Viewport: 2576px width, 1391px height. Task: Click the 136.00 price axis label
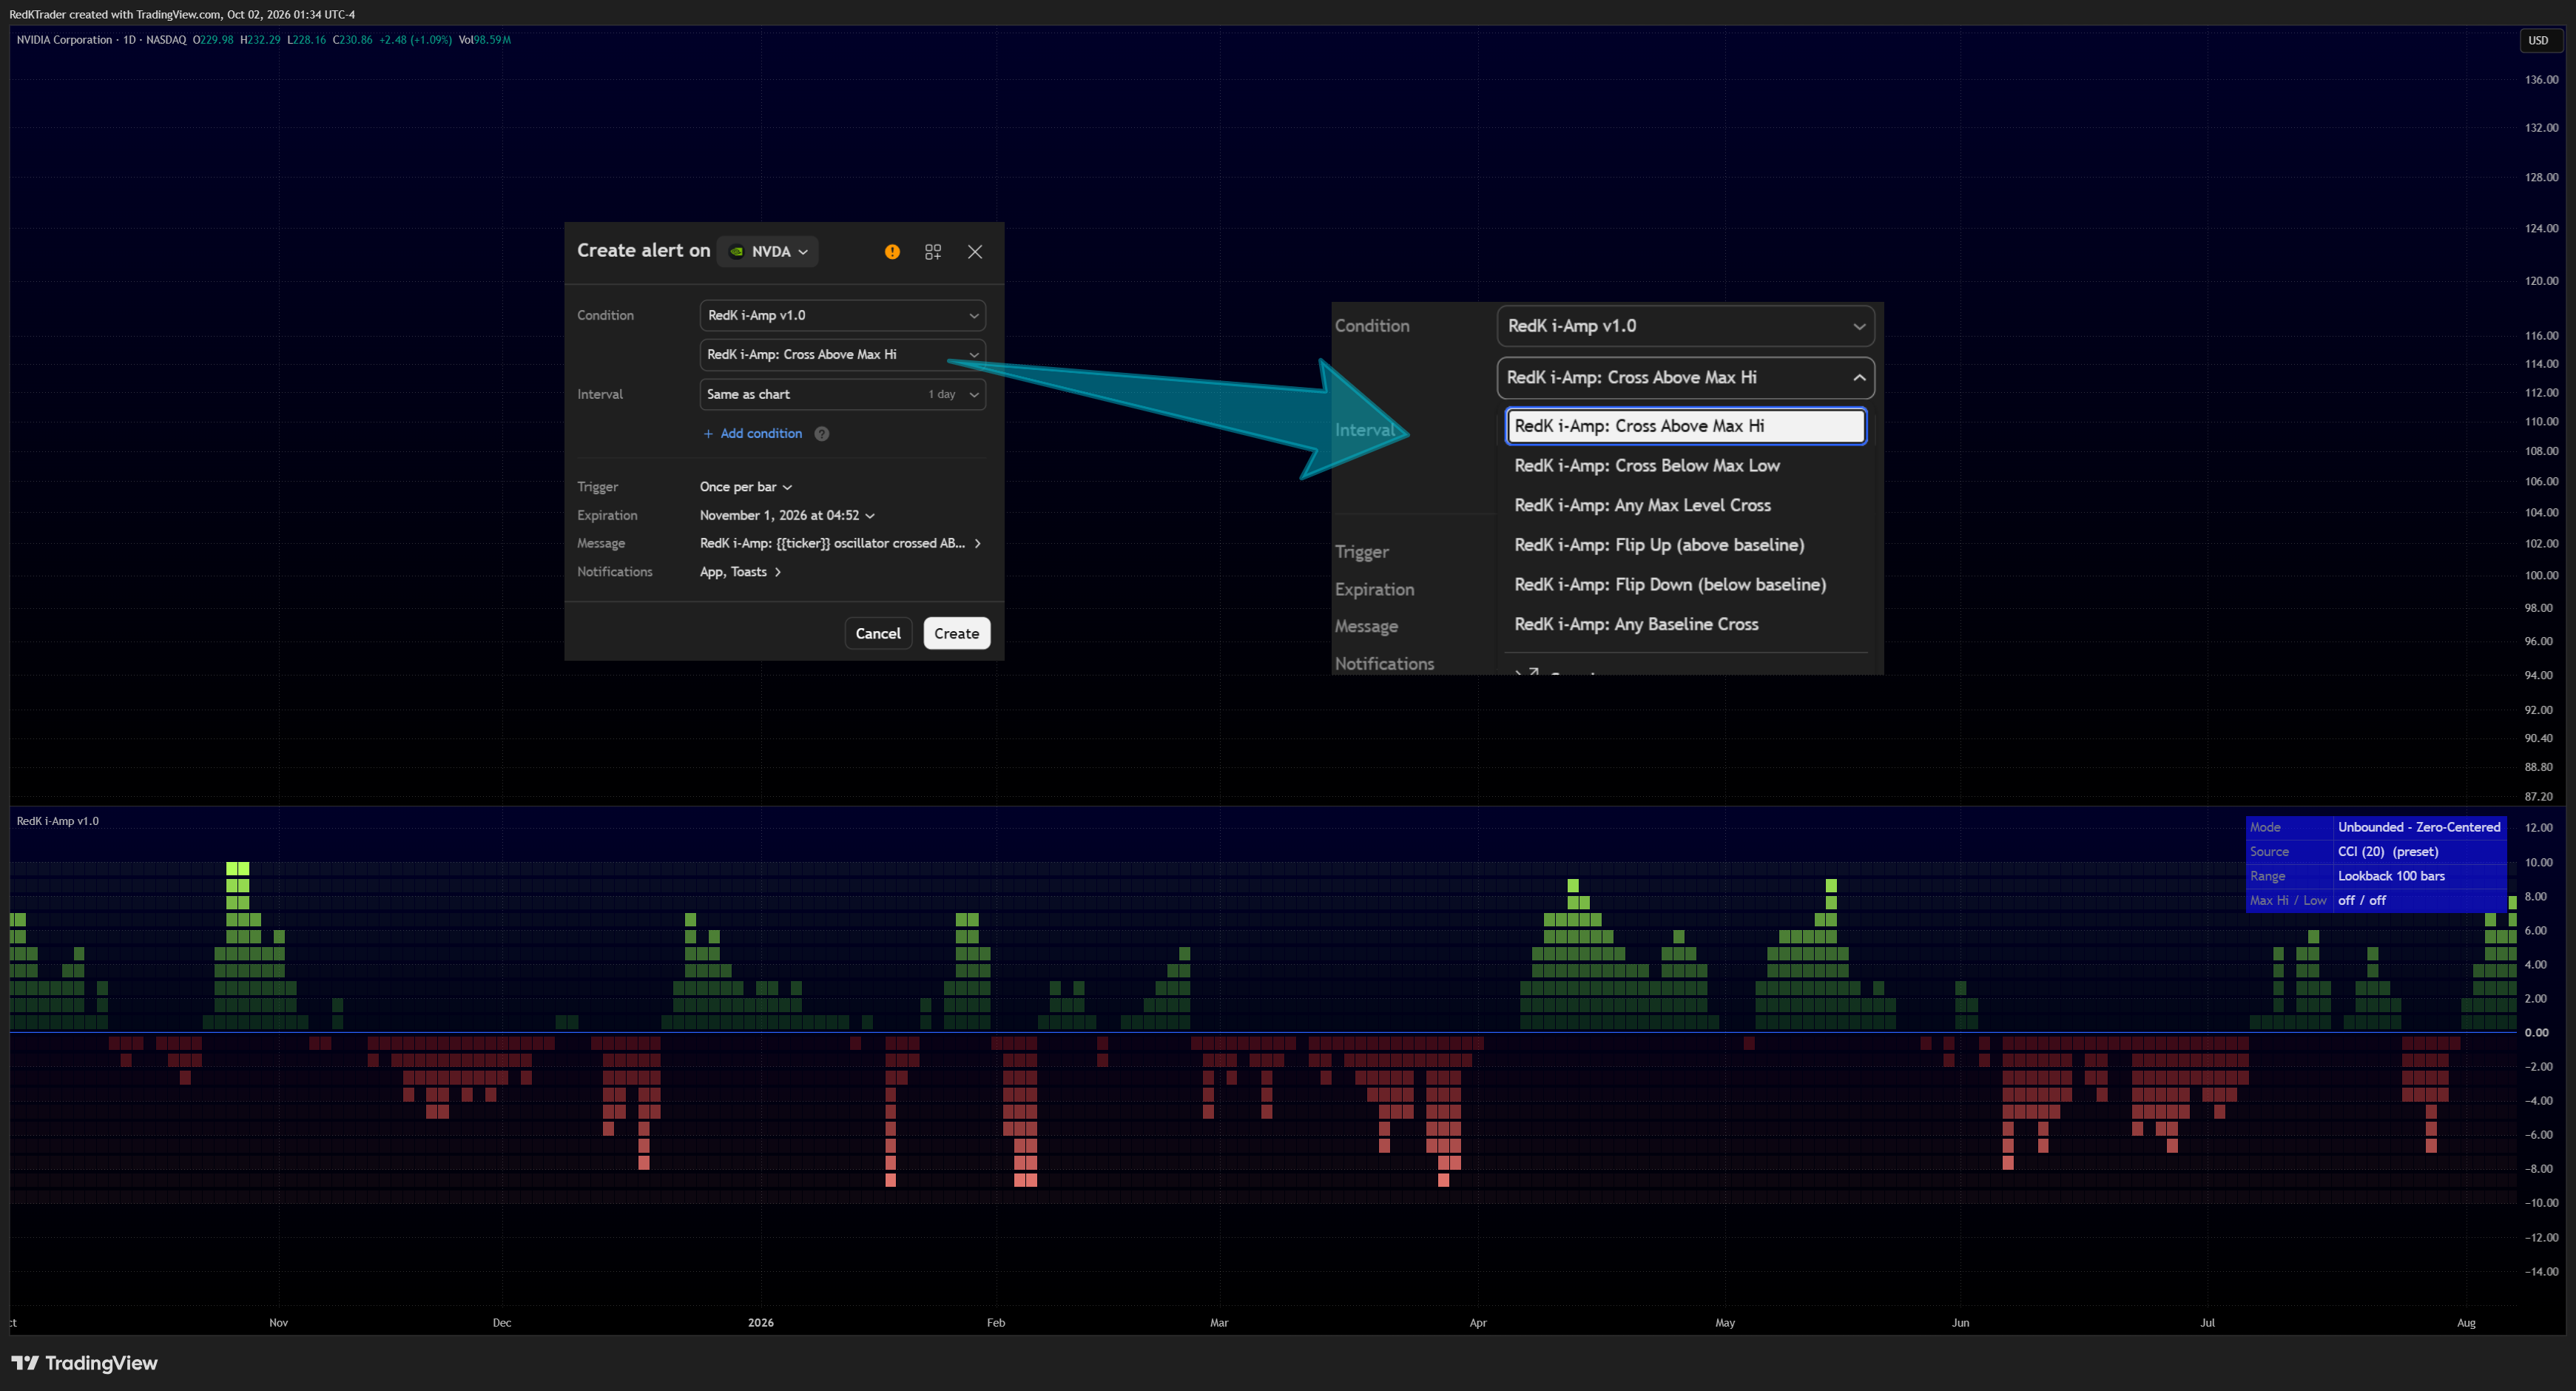2541,80
